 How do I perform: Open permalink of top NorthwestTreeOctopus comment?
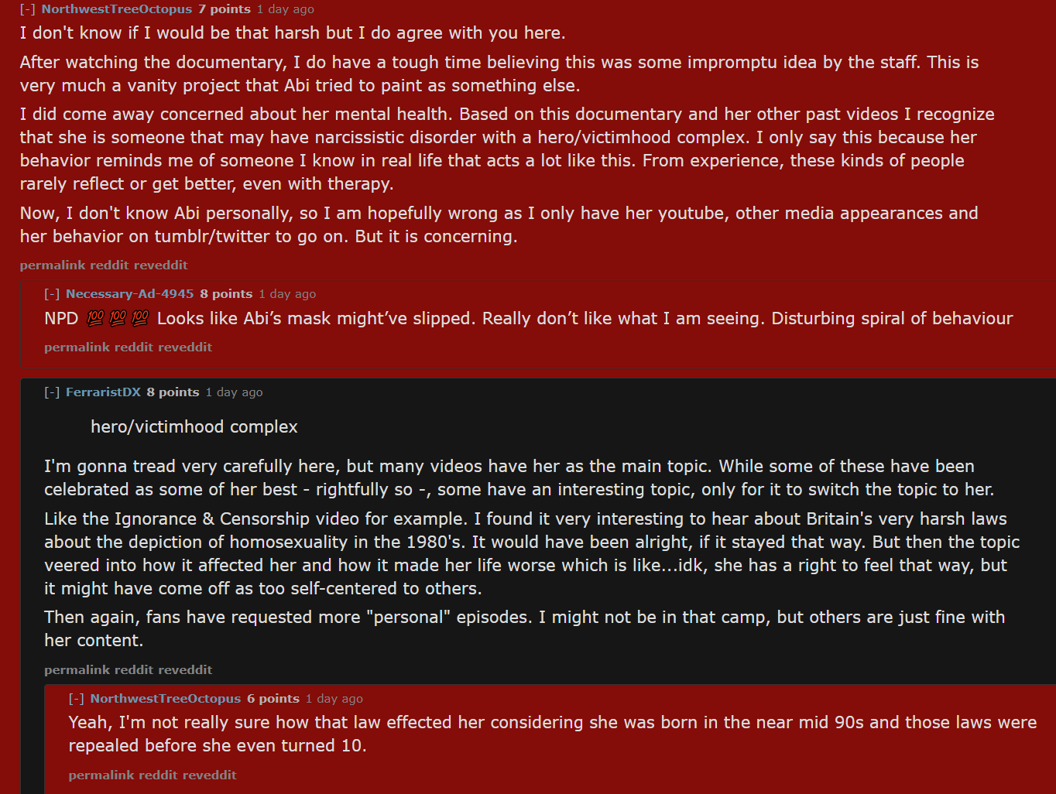coord(53,265)
